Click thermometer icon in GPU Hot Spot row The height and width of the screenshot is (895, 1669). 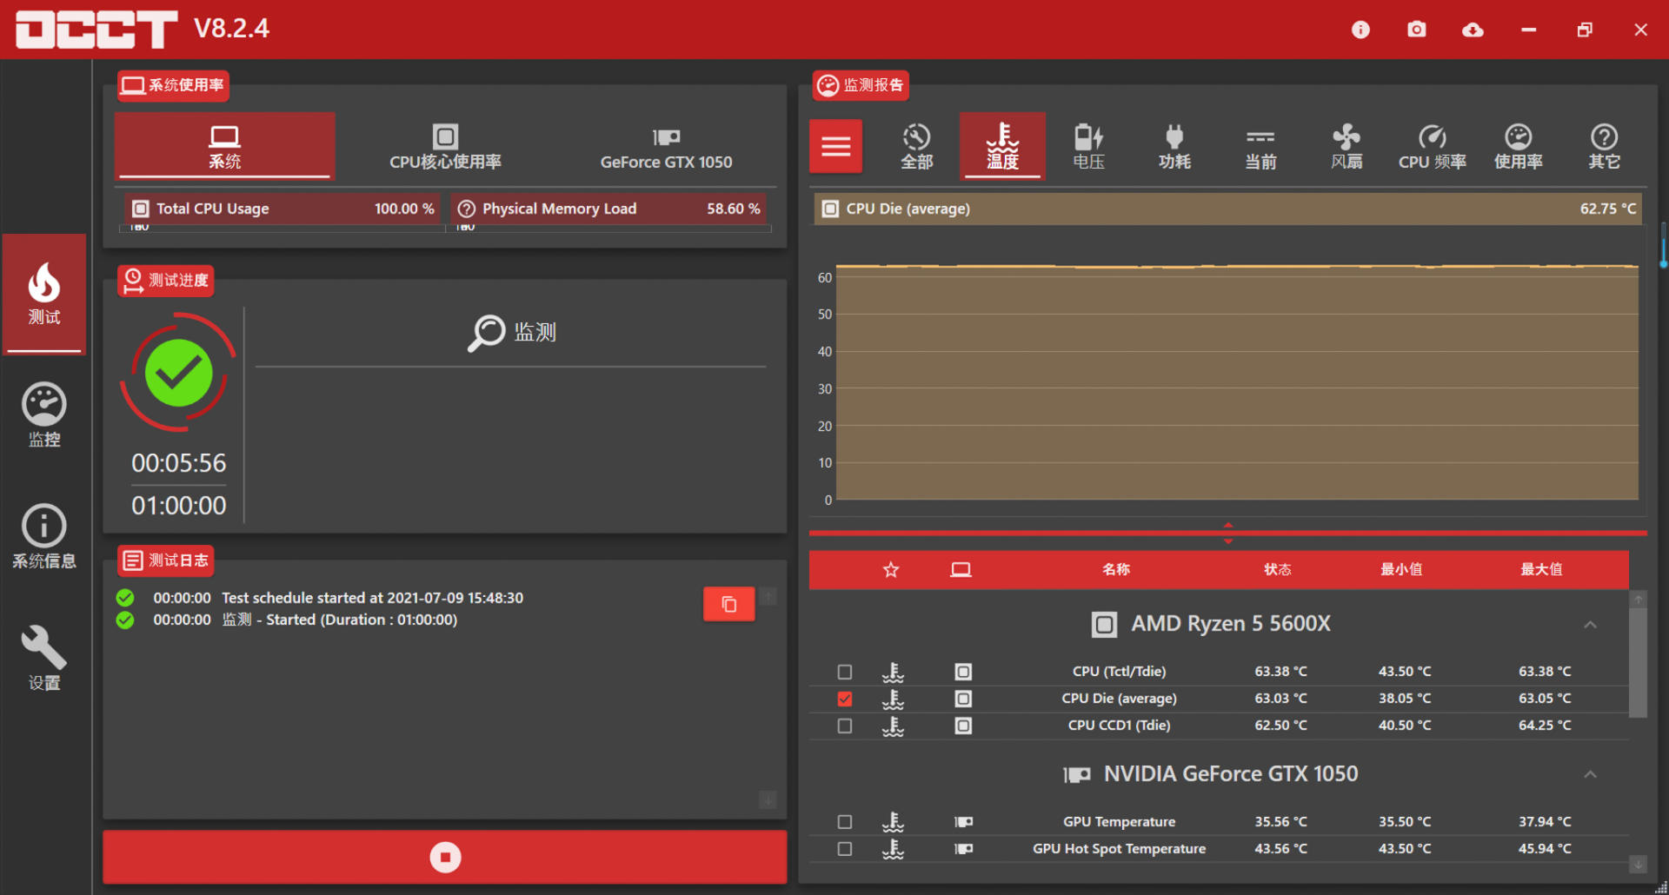click(x=893, y=849)
